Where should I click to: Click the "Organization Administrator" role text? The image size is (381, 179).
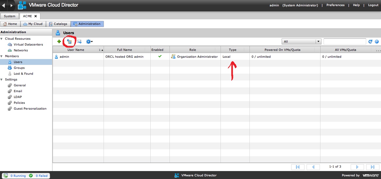[x=197, y=57]
